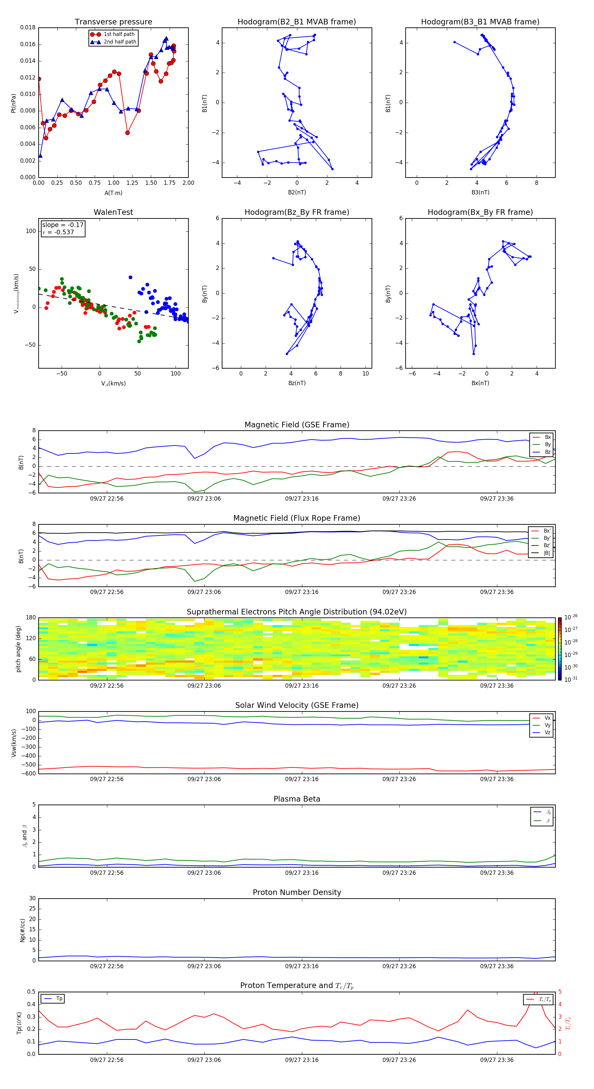Image resolution: width=594 pixels, height=1089 pixels.
Task: Click the Suprathermal Electrons Pitch Angle Distribution title
Action: pos(297,612)
